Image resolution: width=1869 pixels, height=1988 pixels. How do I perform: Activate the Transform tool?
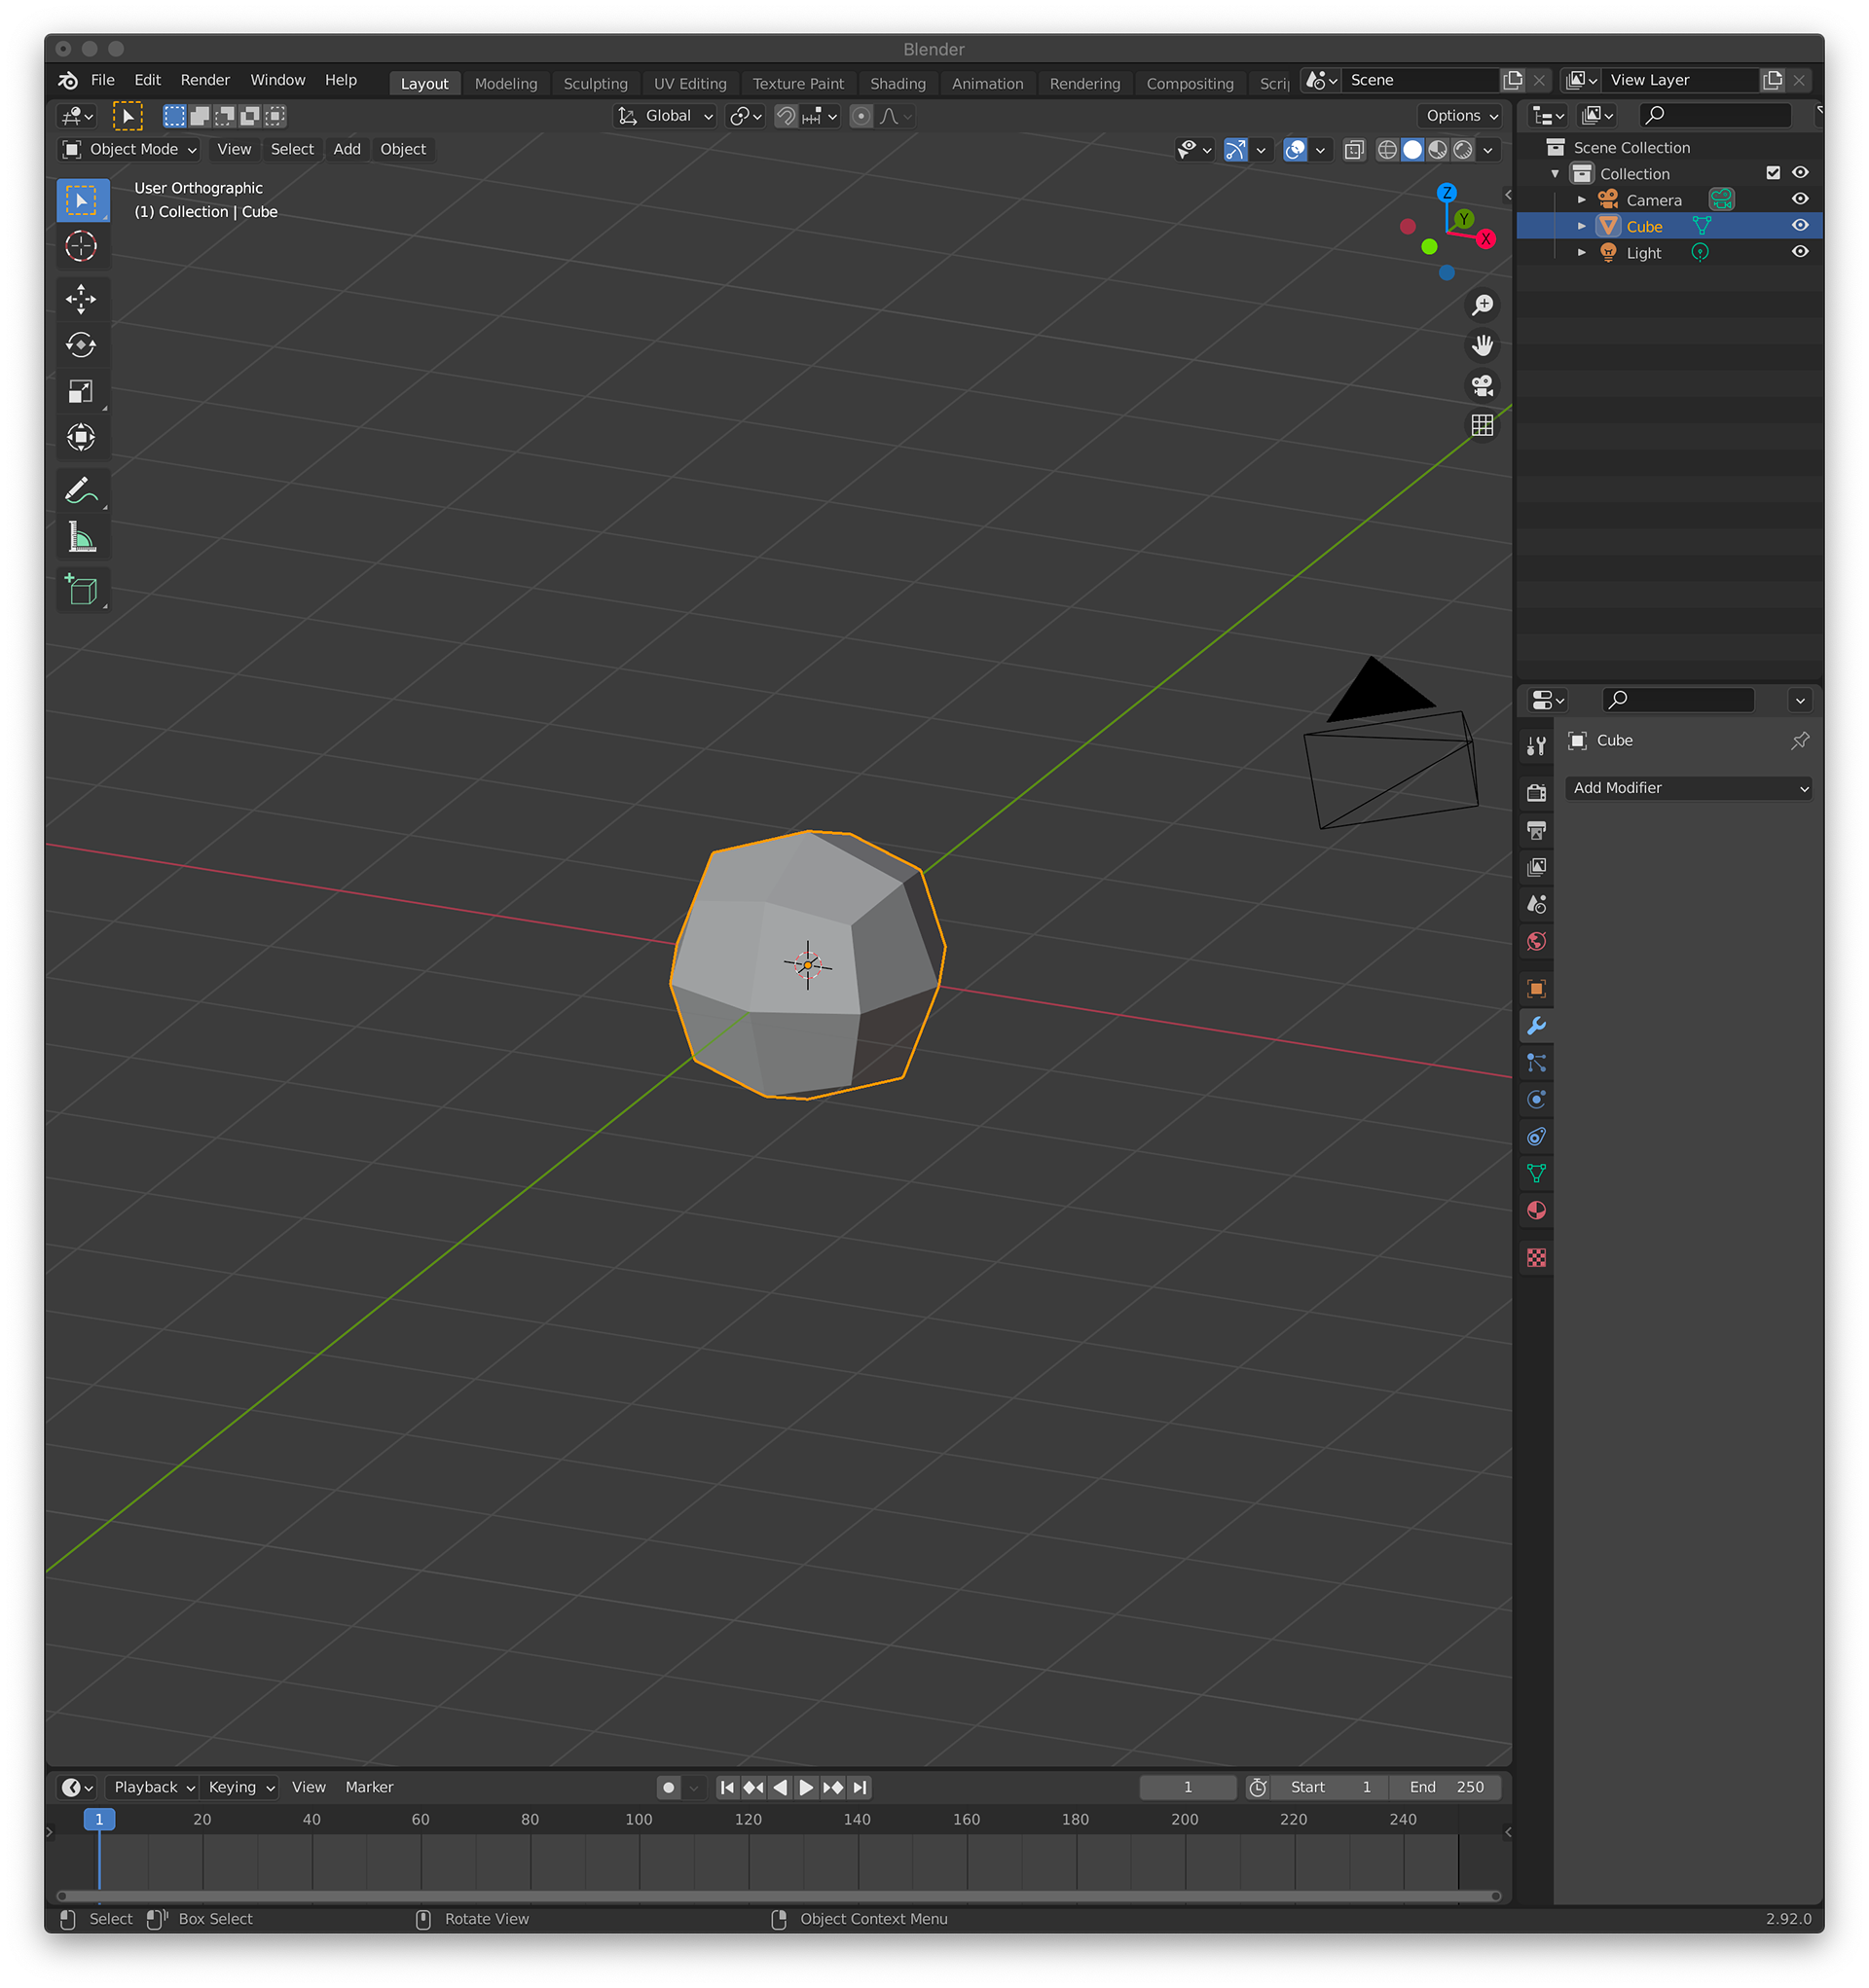[81, 437]
